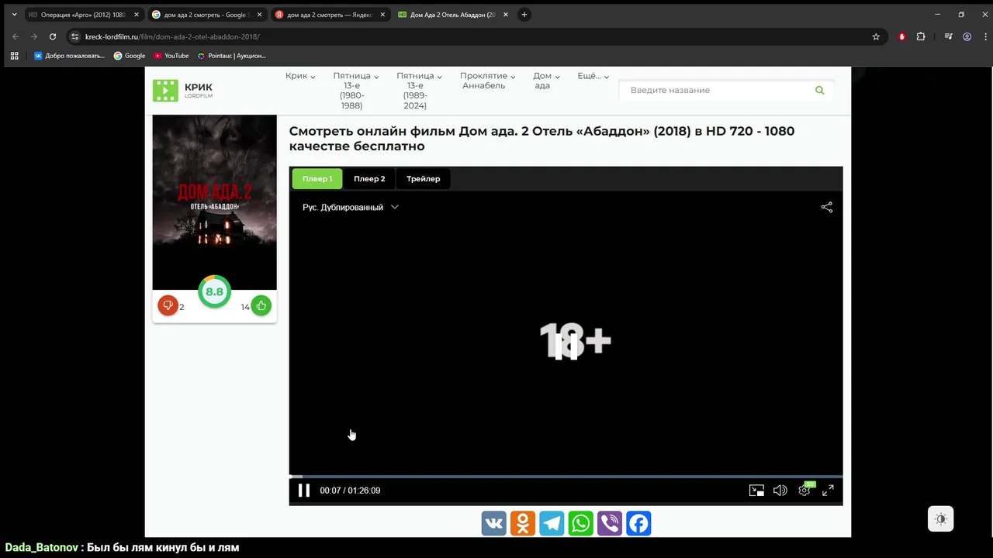Screen dimensions: 993x558
Task: Open the apps grid in bookmarks bar
Action: pyautogui.click(x=14, y=56)
